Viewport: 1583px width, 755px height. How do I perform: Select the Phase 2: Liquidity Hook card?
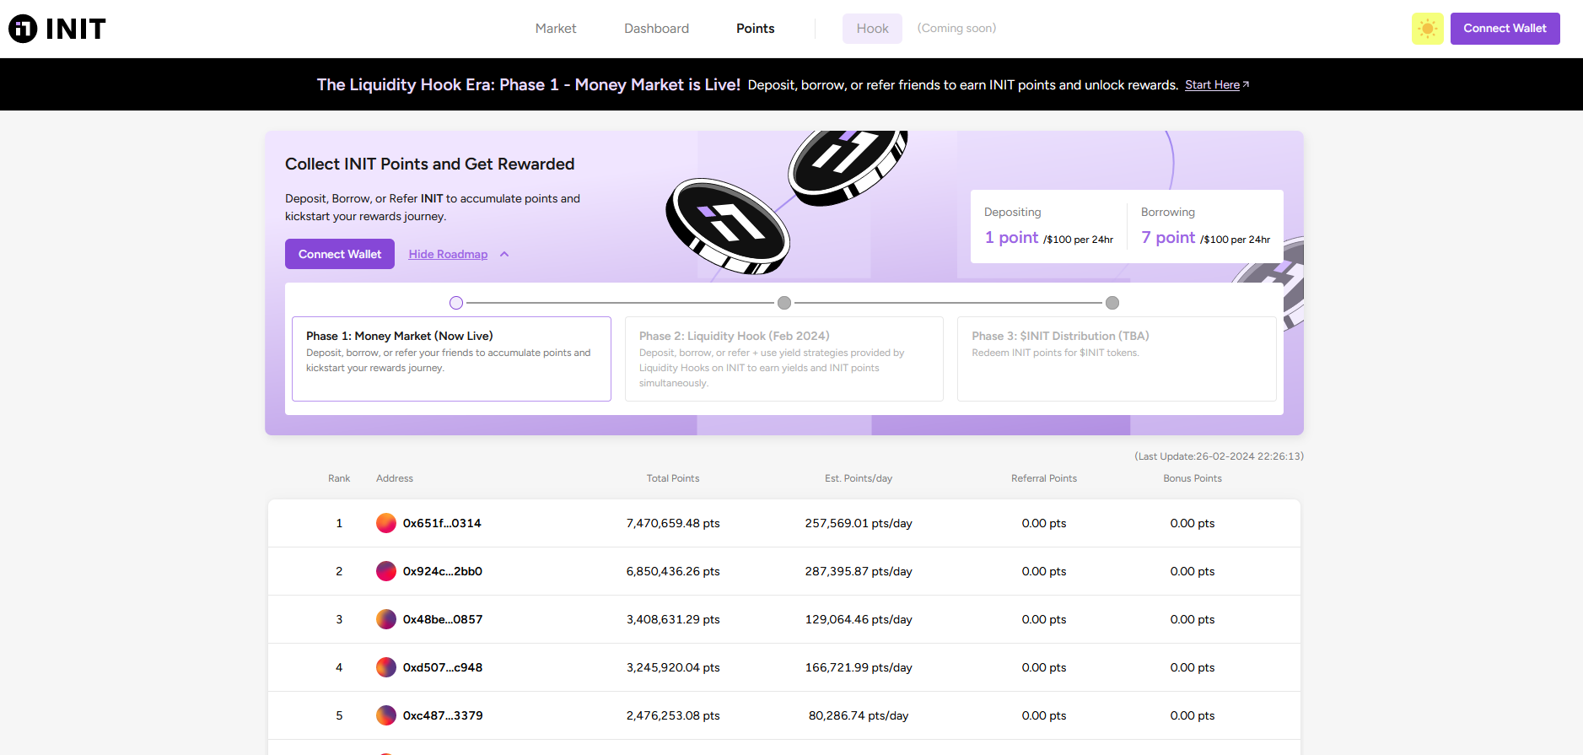click(x=784, y=359)
